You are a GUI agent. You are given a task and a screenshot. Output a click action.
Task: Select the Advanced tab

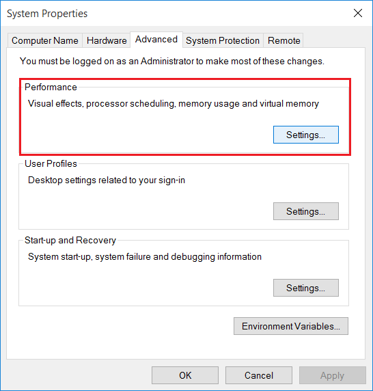(156, 40)
